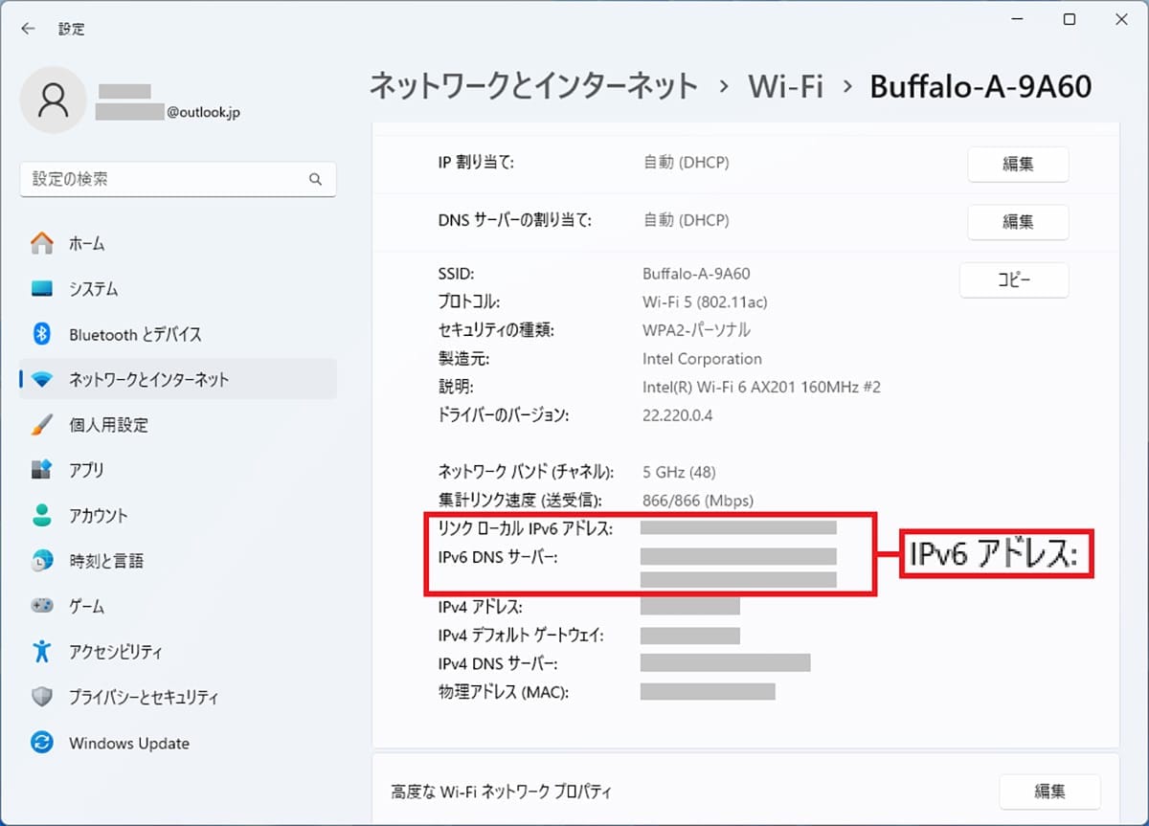
Task: Select the Bluetooth icon in sidebar
Action: coord(42,334)
